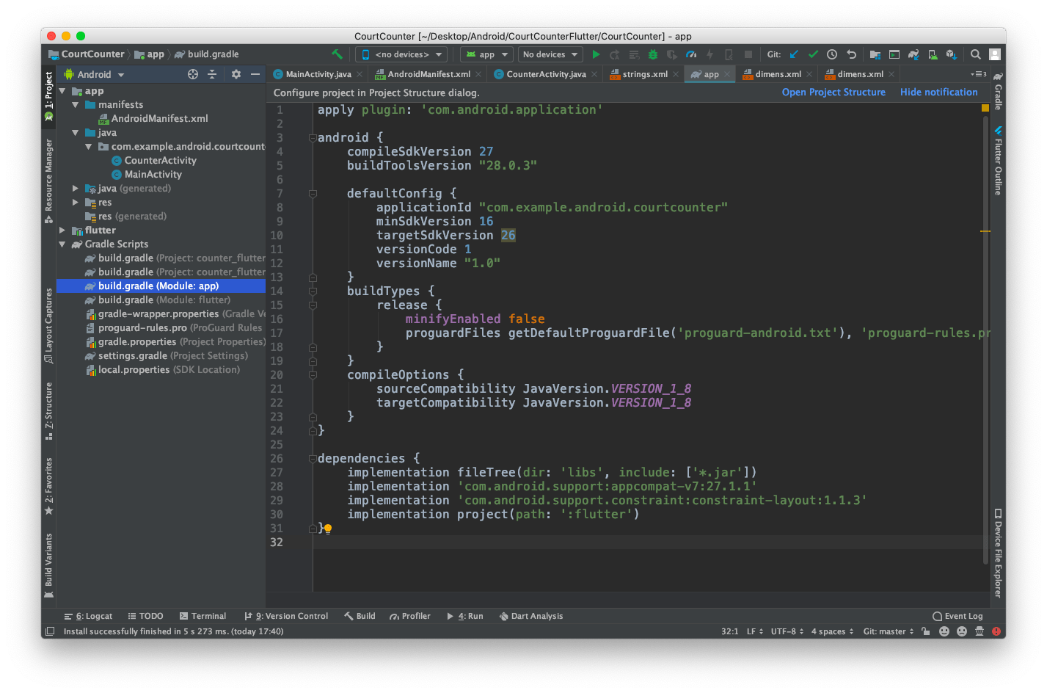Open the Version Control tool window
Image resolution: width=1047 pixels, height=693 pixels.
286,617
